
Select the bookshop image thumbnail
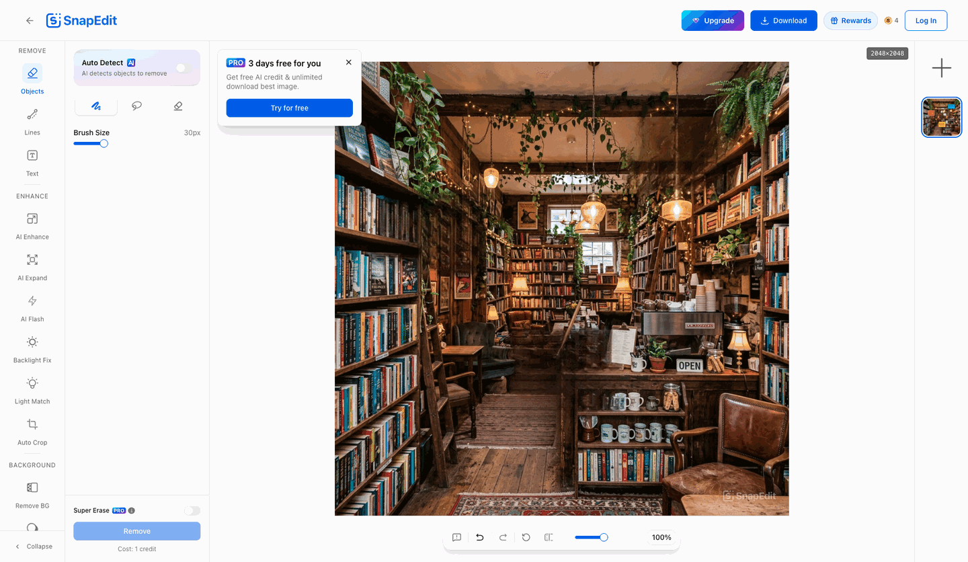[942, 117]
